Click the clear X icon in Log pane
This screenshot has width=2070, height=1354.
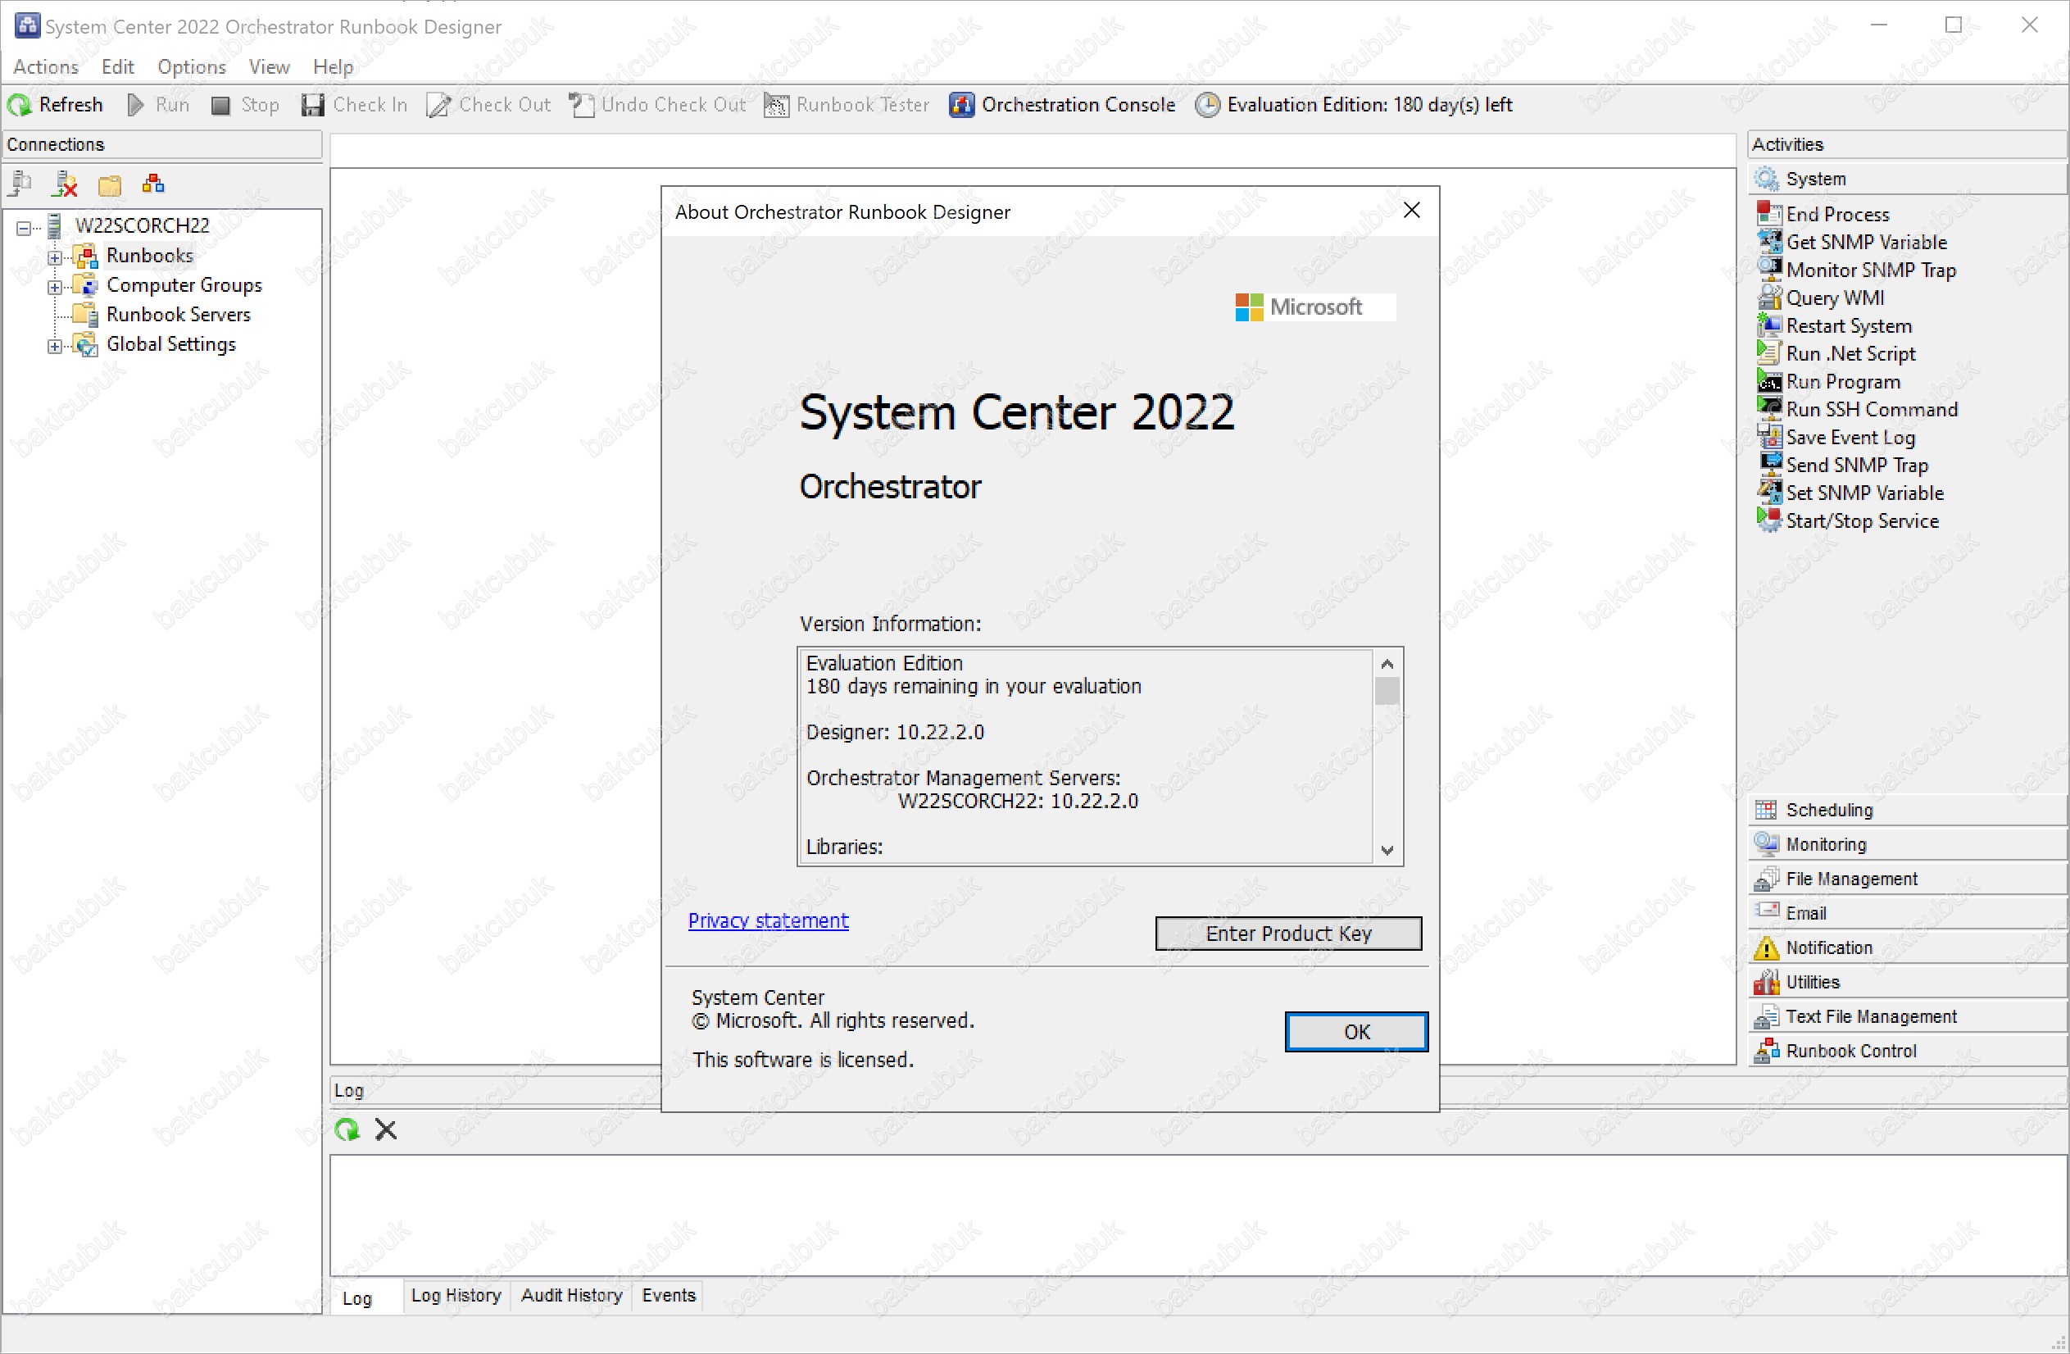tap(385, 1129)
